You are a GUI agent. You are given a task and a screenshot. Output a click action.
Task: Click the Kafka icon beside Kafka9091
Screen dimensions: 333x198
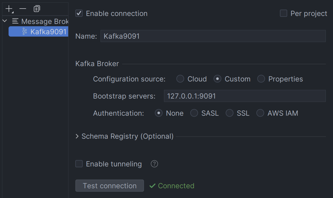tap(25, 32)
